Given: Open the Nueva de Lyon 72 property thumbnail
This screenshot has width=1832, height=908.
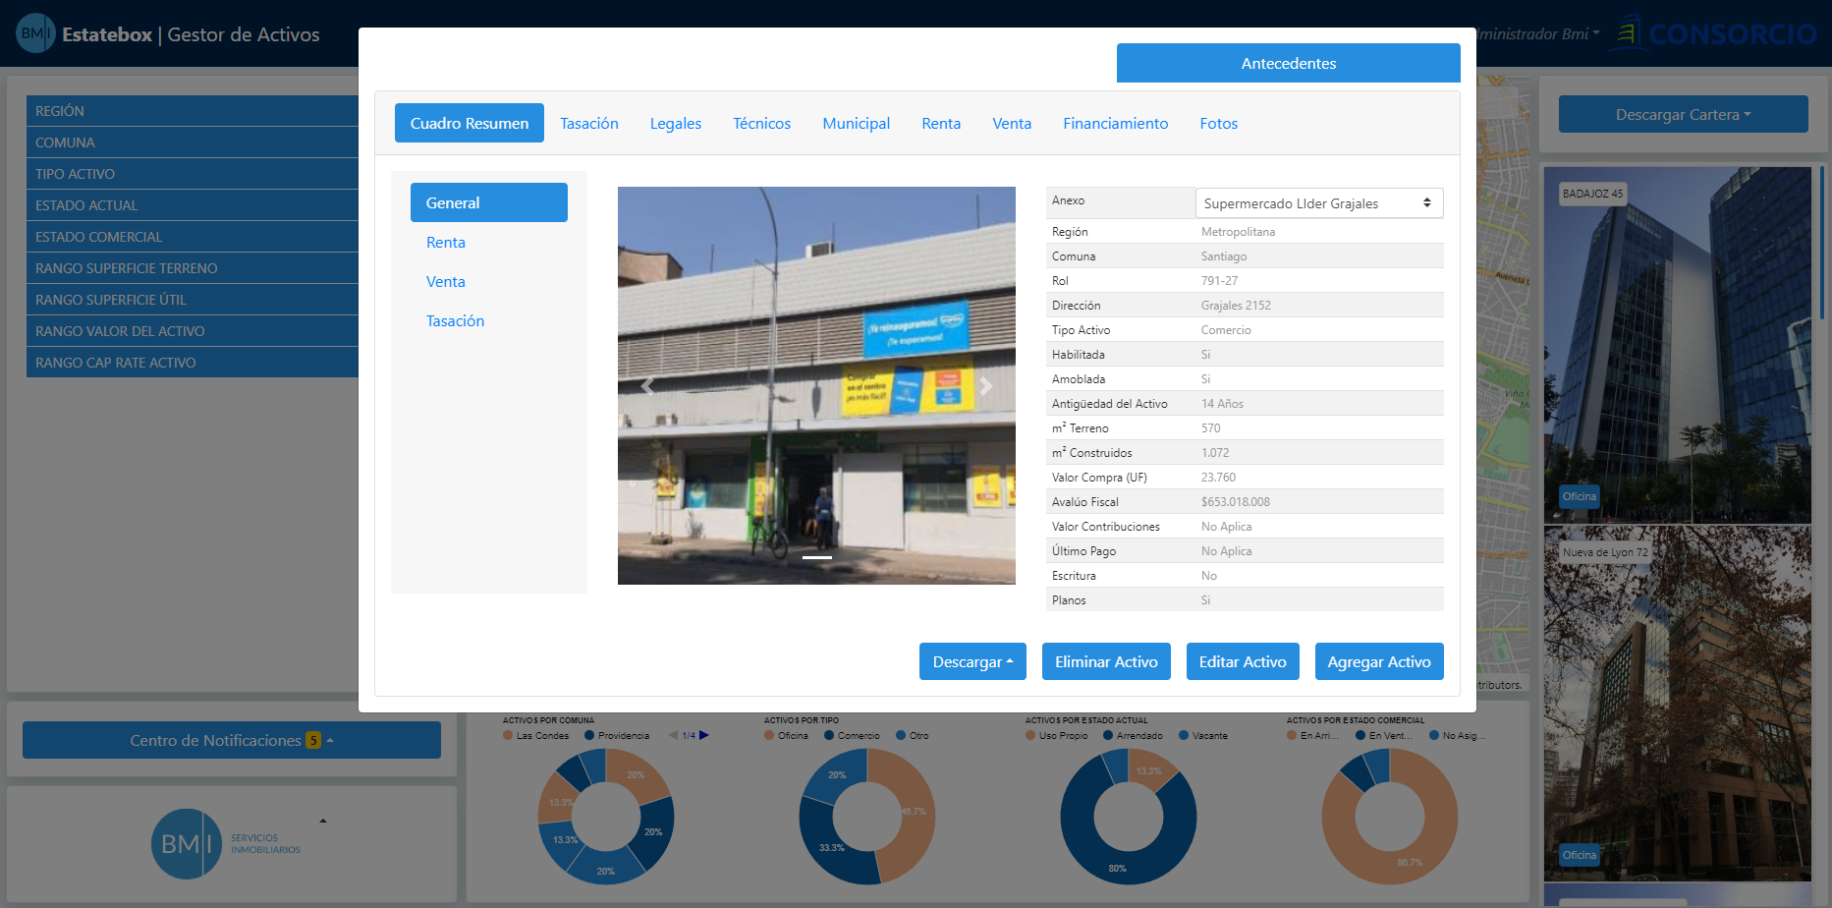Looking at the screenshot, I should [x=1678, y=704].
